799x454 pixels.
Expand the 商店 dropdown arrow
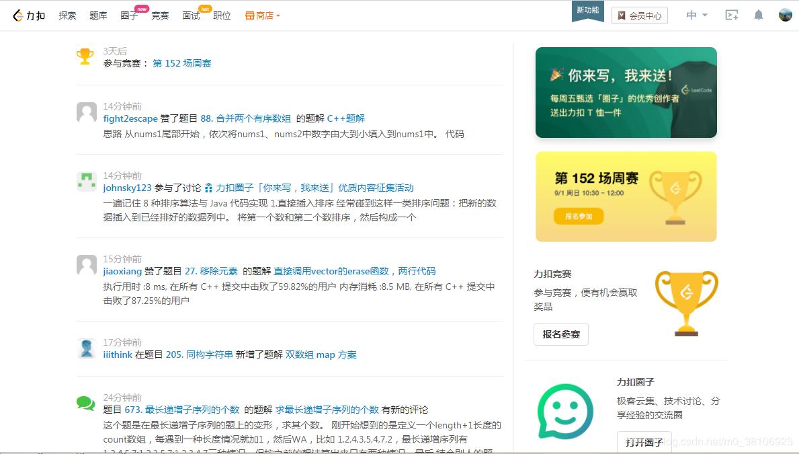tap(277, 15)
